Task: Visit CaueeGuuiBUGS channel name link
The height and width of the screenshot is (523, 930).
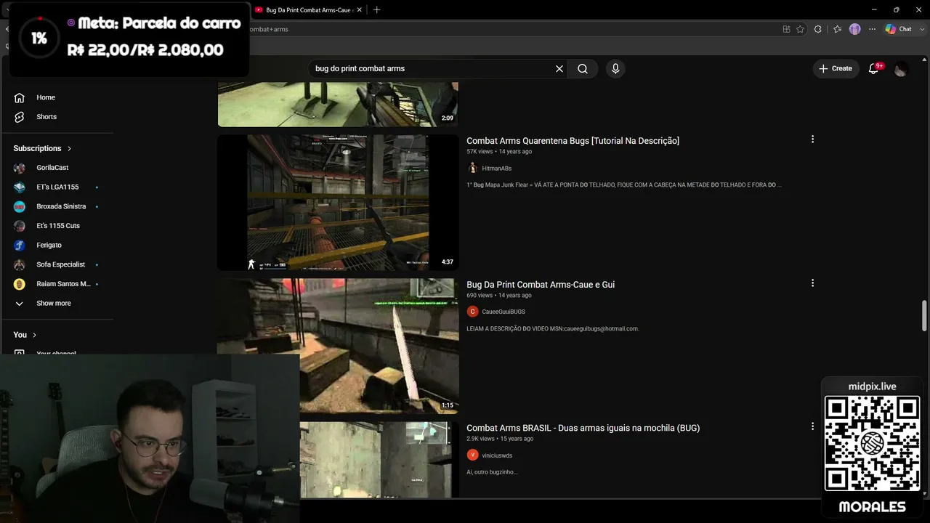Action: coord(504,312)
